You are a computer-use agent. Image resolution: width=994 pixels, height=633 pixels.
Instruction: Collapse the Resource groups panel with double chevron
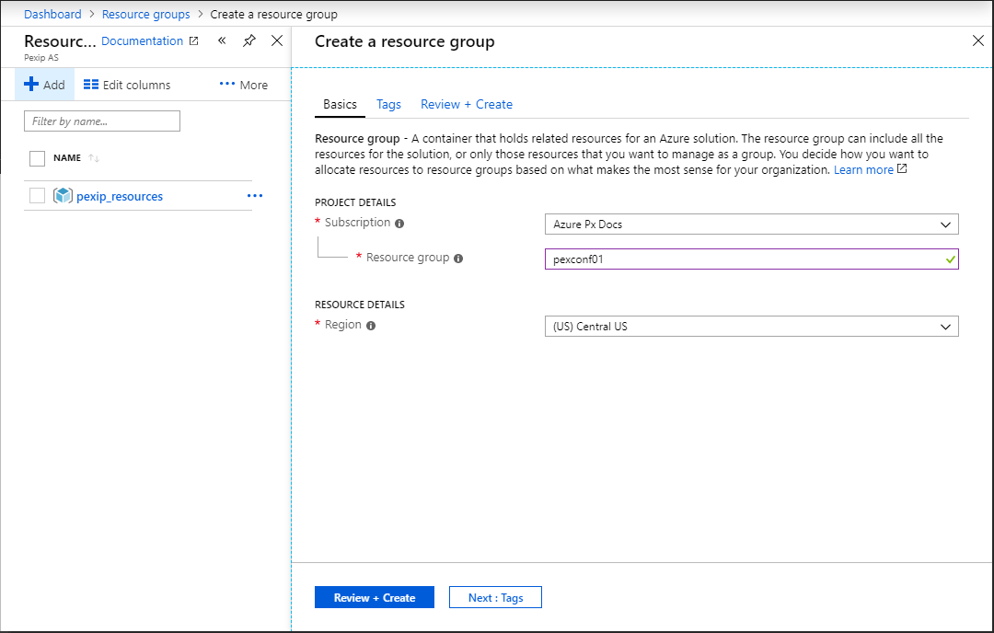tap(222, 40)
